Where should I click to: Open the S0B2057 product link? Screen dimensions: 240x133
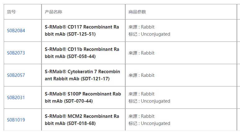coord(16,75)
